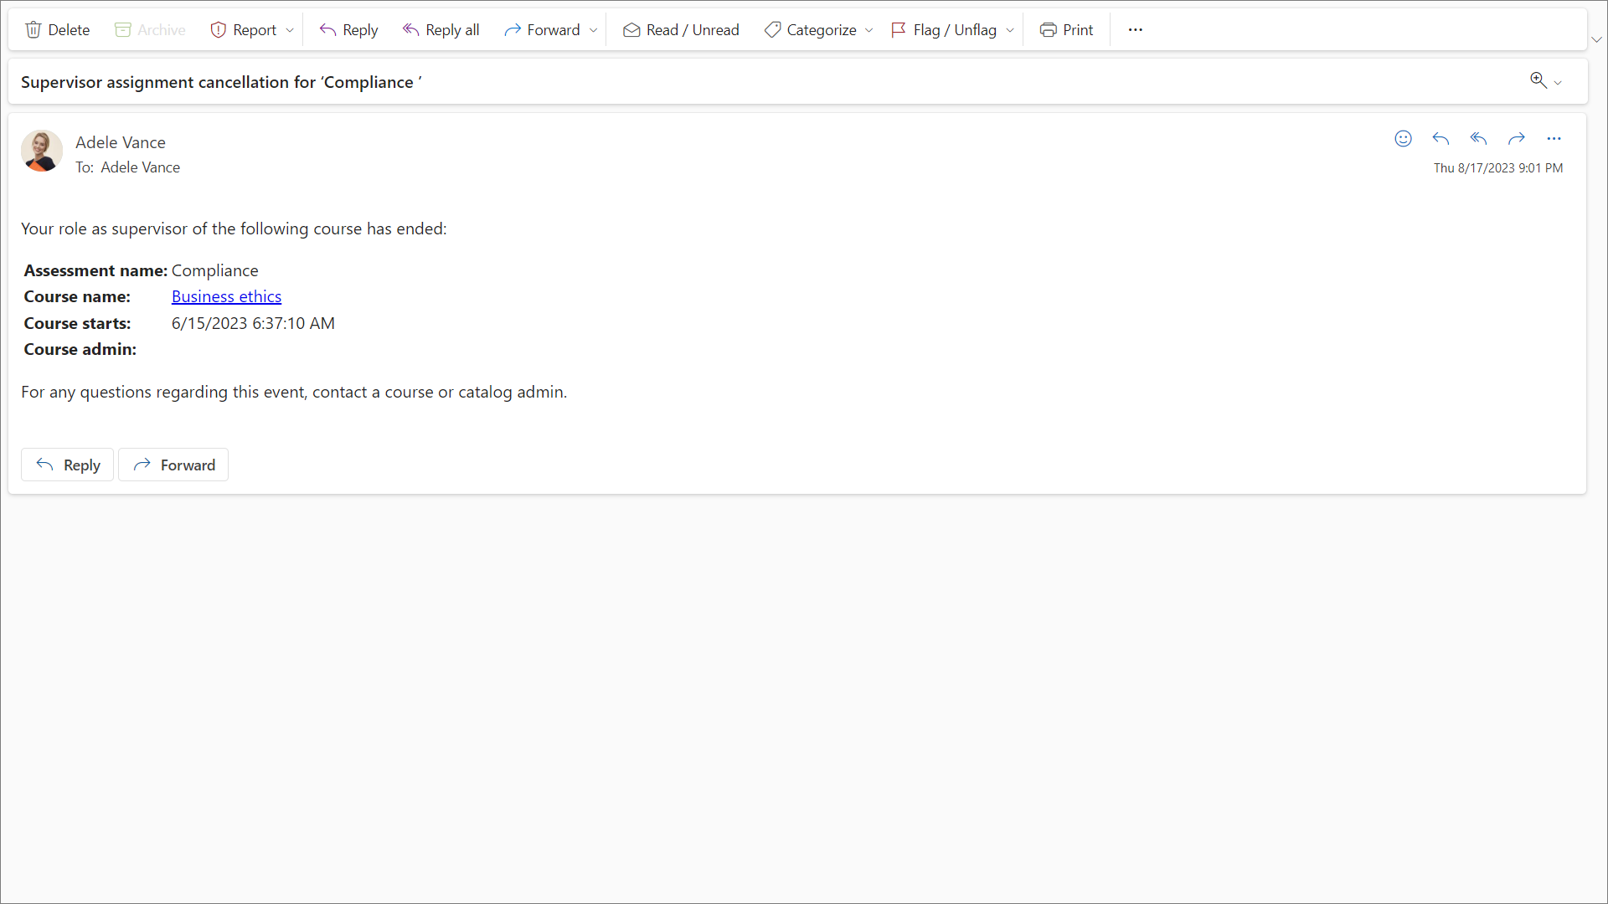Click reply-all icon in message header
The height and width of the screenshot is (904, 1608).
coord(1478,139)
